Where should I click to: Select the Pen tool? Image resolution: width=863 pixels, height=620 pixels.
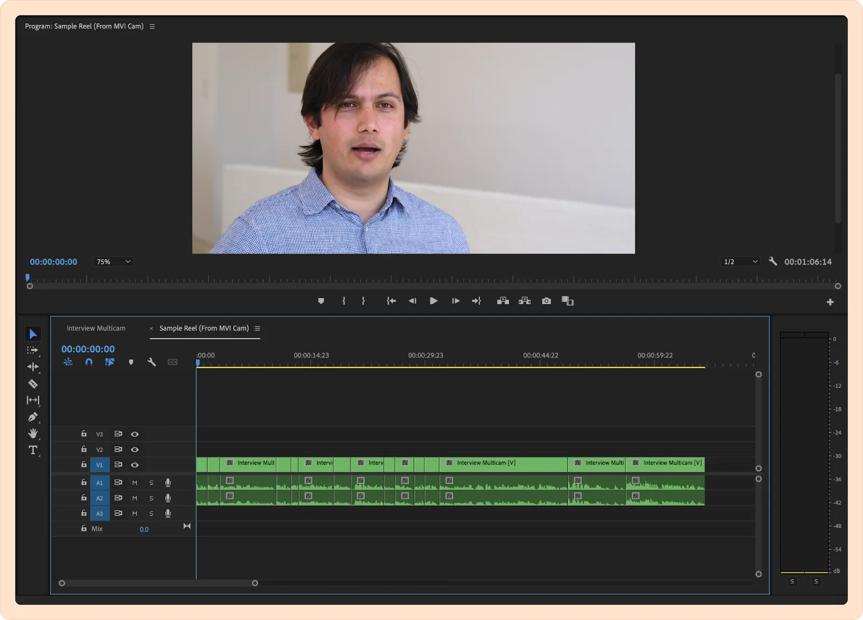33,417
